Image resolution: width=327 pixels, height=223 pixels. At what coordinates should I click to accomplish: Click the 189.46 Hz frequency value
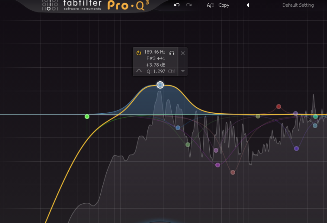pos(155,52)
